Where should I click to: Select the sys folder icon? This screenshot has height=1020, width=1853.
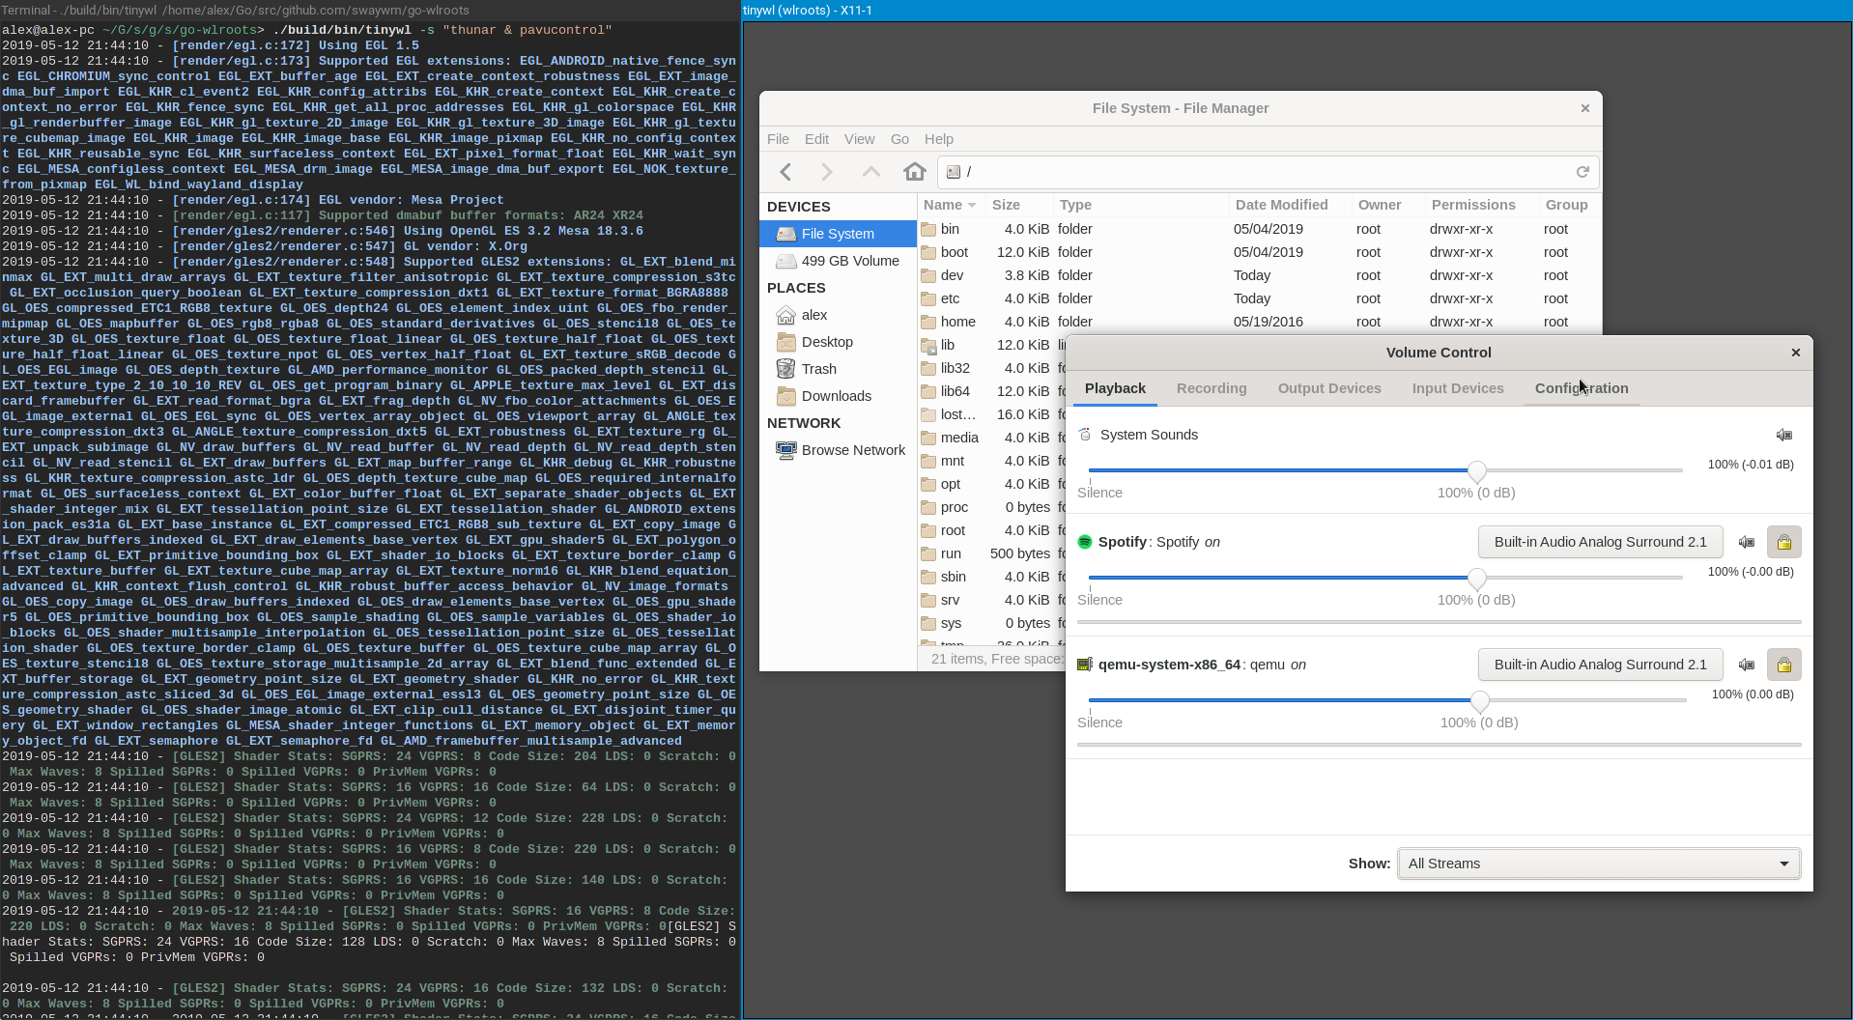pos(928,623)
